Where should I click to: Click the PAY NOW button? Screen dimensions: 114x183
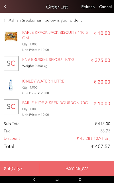click(x=77, y=169)
